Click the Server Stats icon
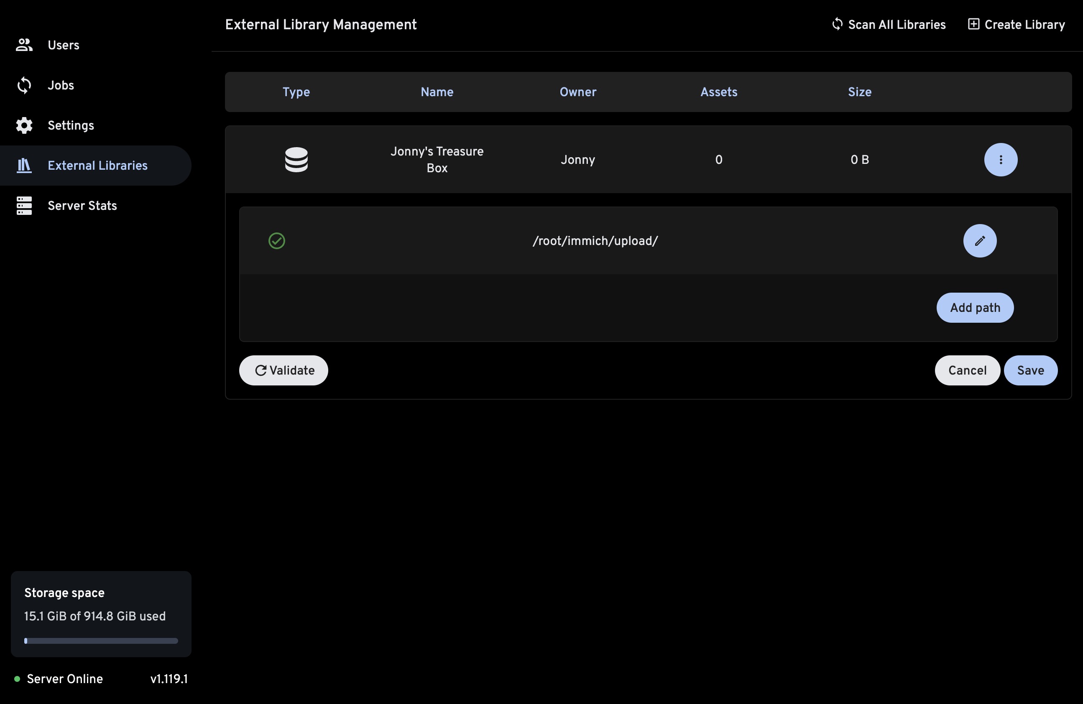Viewport: 1083px width, 704px height. click(24, 205)
